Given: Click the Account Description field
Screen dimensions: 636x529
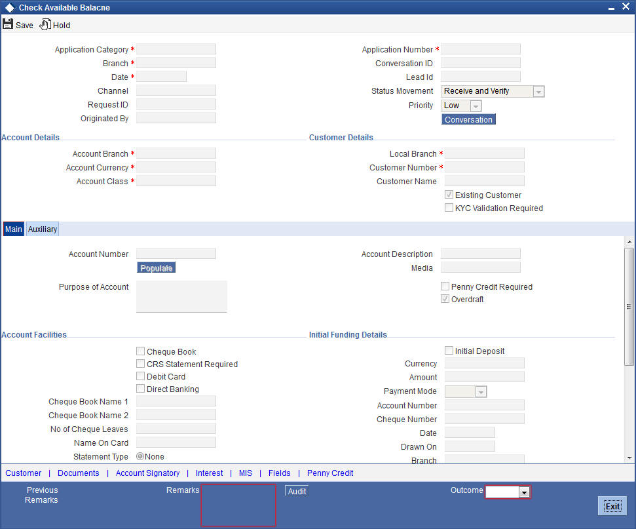Looking at the screenshot, I should click(481, 254).
